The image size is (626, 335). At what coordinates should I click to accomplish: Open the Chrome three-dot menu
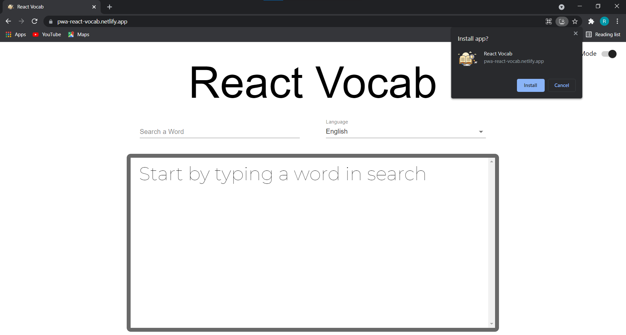tap(618, 21)
